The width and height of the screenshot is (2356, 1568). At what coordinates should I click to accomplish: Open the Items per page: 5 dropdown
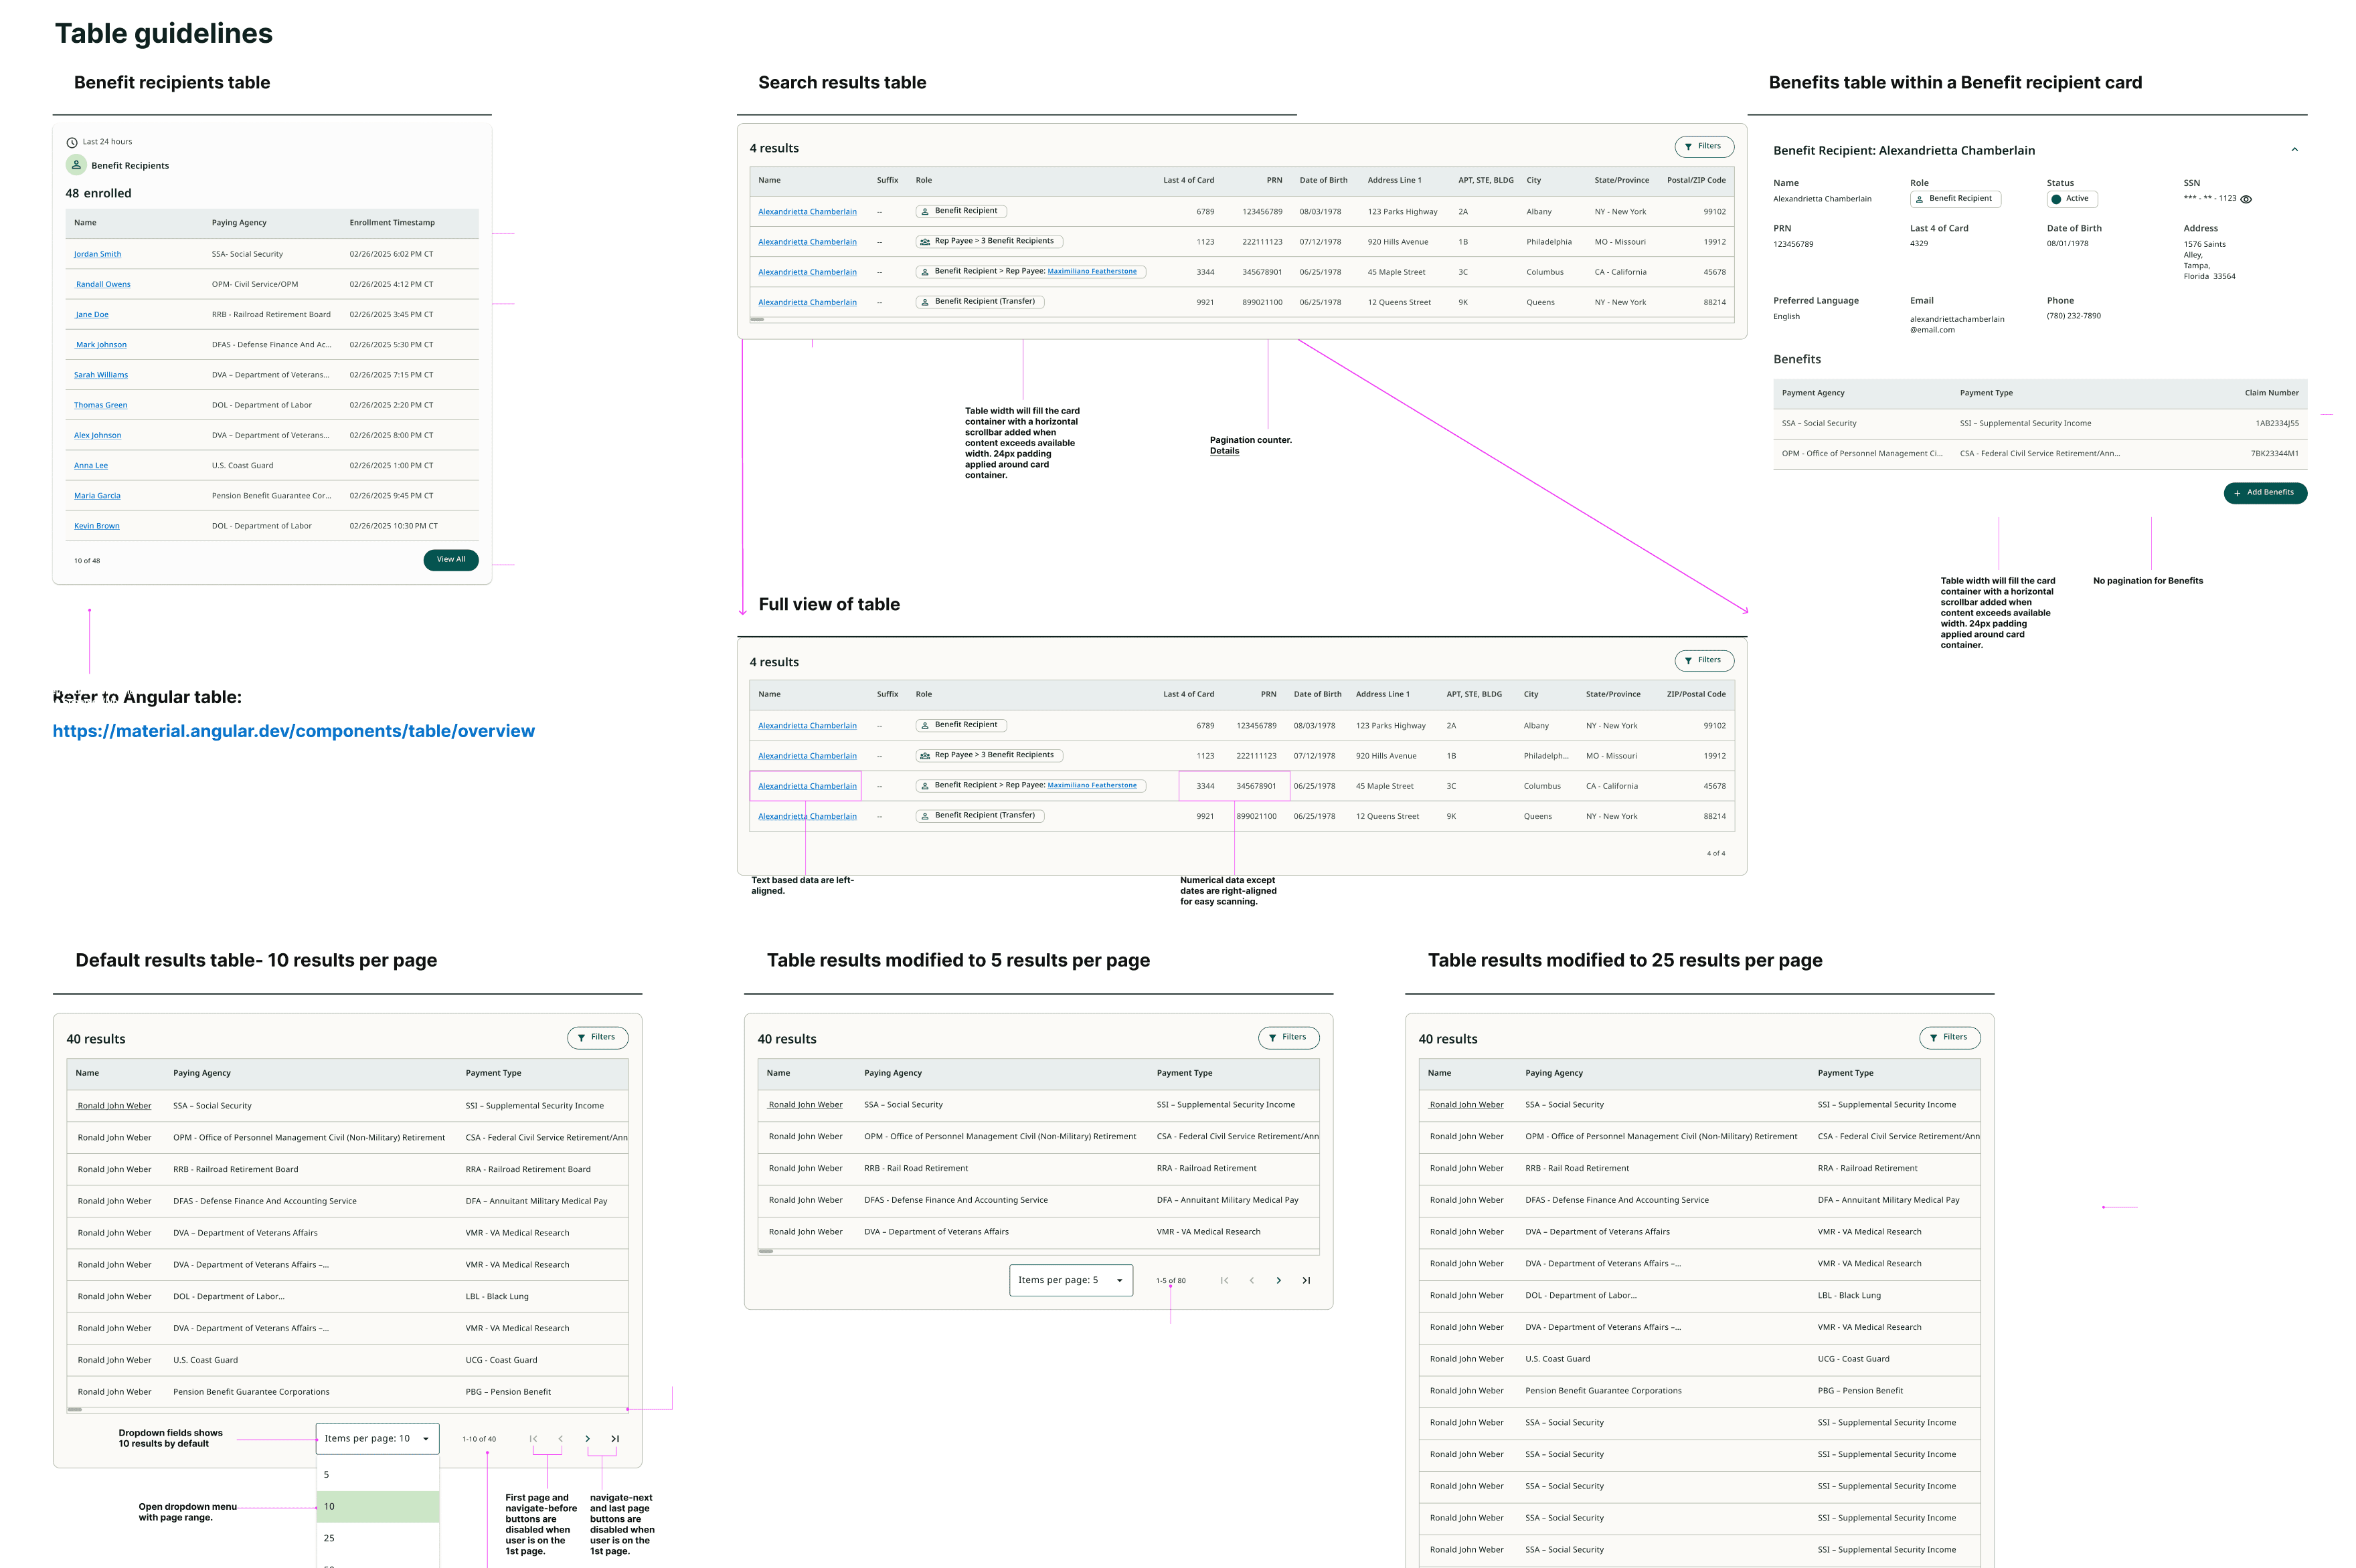pyautogui.click(x=1070, y=1280)
